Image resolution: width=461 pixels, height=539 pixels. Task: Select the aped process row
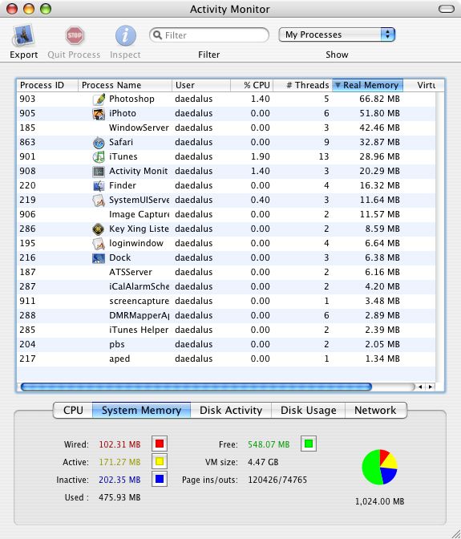click(226, 359)
